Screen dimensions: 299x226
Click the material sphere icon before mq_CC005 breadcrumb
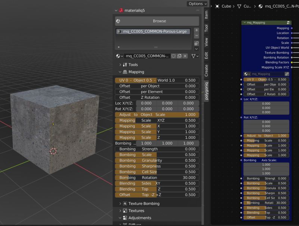click(x=261, y=6)
